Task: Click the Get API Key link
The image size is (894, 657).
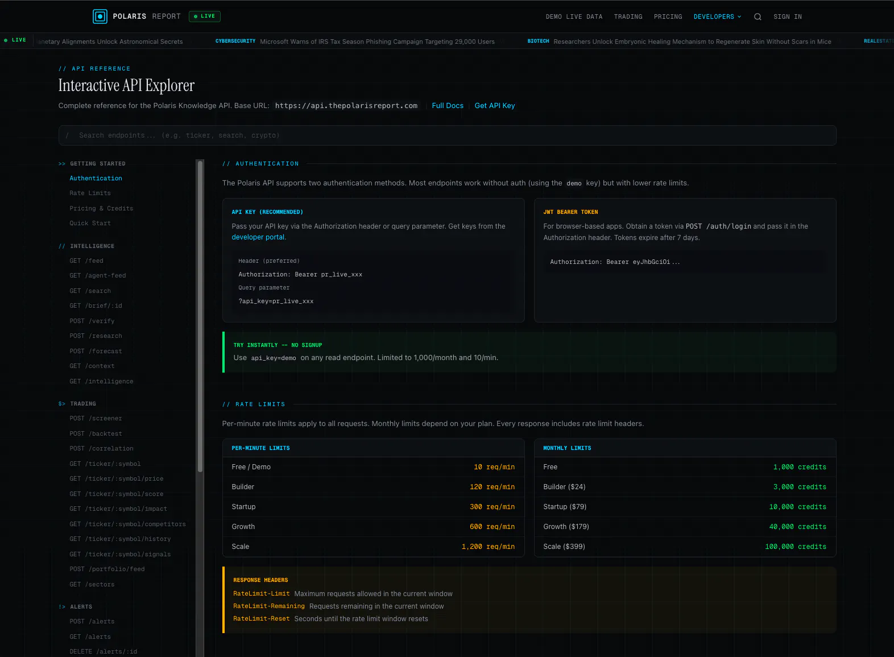Action: [x=495, y=106]
